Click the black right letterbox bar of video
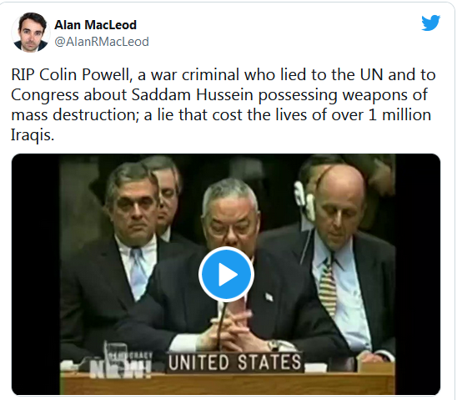462x400 pixels. click(x=418, y=275)
